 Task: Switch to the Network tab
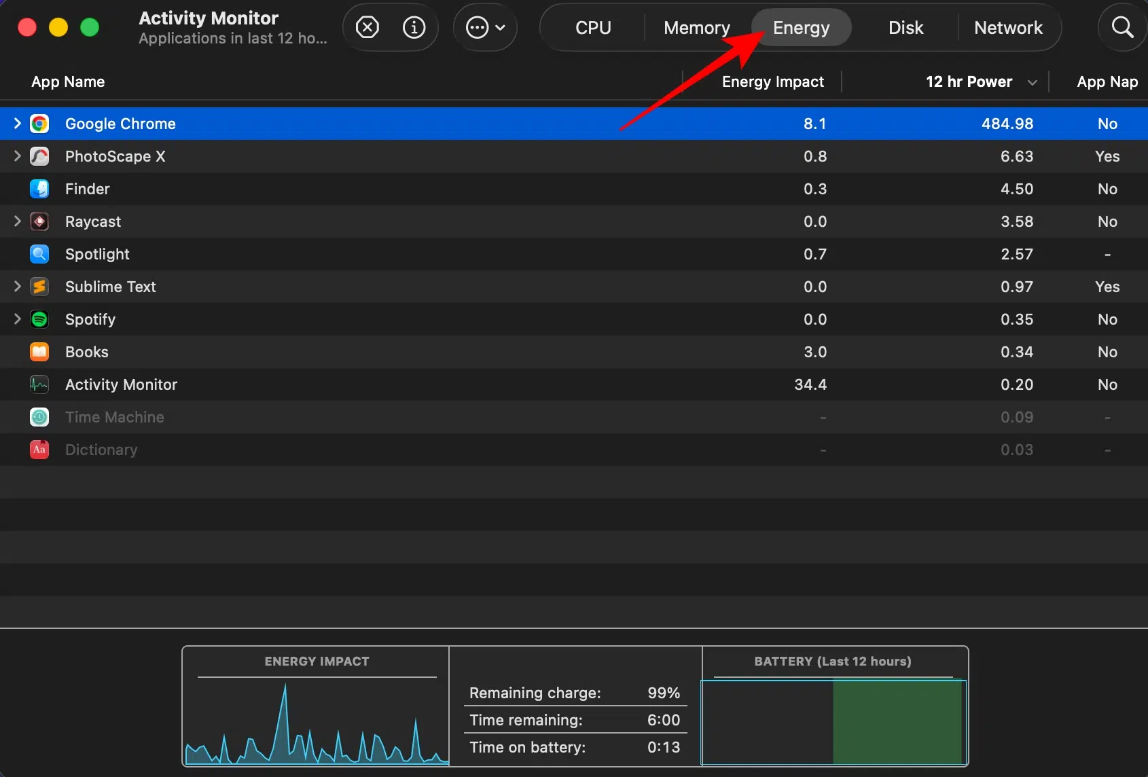(x=1008, y=28)
